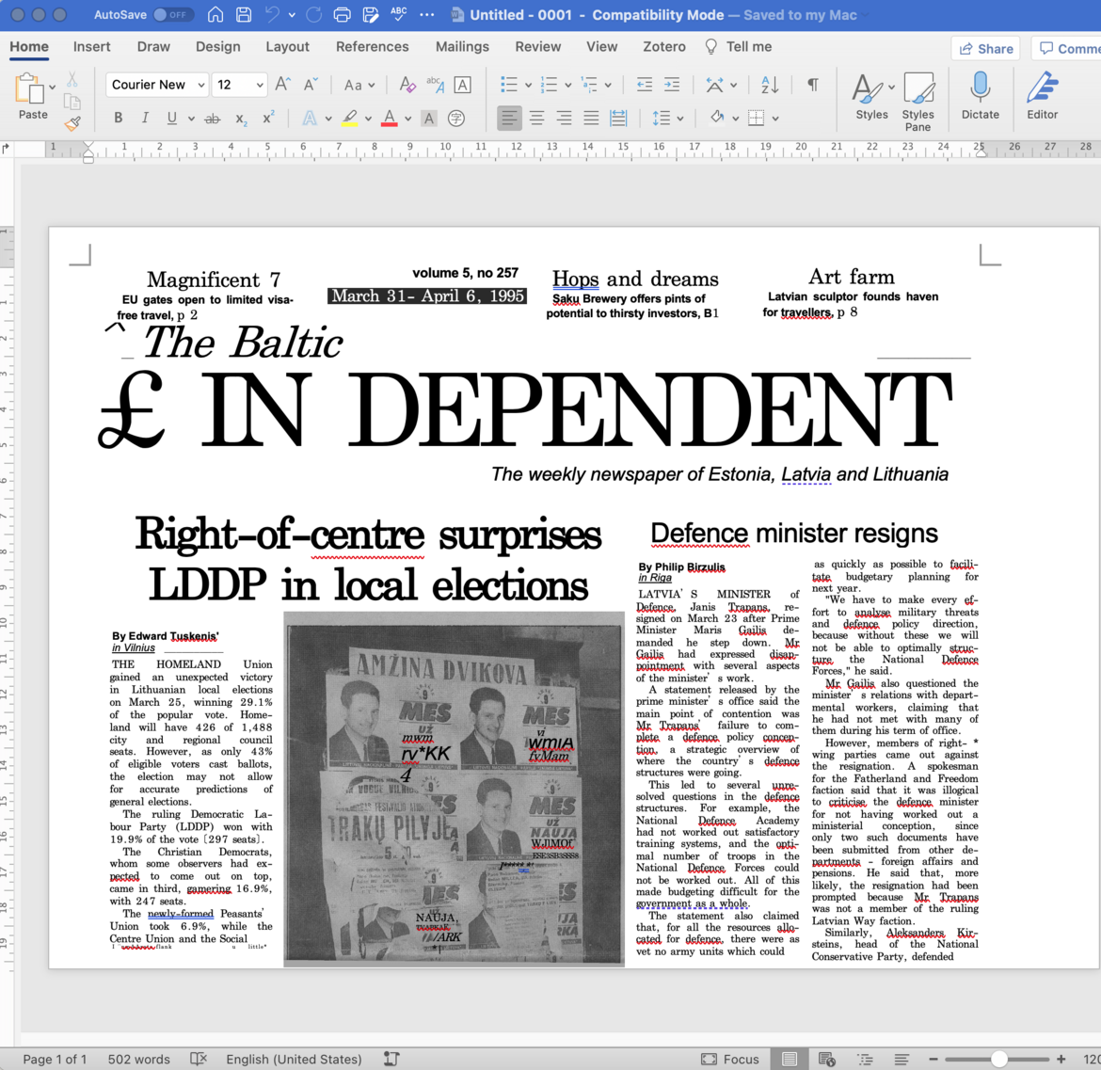Adjust the zoom slider handle
The image size is (1101, 1070).
pos(999,1059)
